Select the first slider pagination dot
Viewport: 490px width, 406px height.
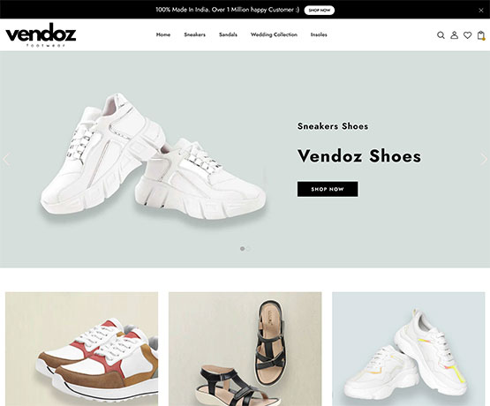[x=242, y=249]
